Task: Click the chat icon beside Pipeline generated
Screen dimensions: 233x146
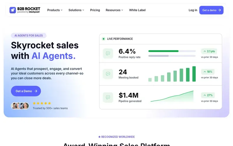Action: [x=108, y=98]
